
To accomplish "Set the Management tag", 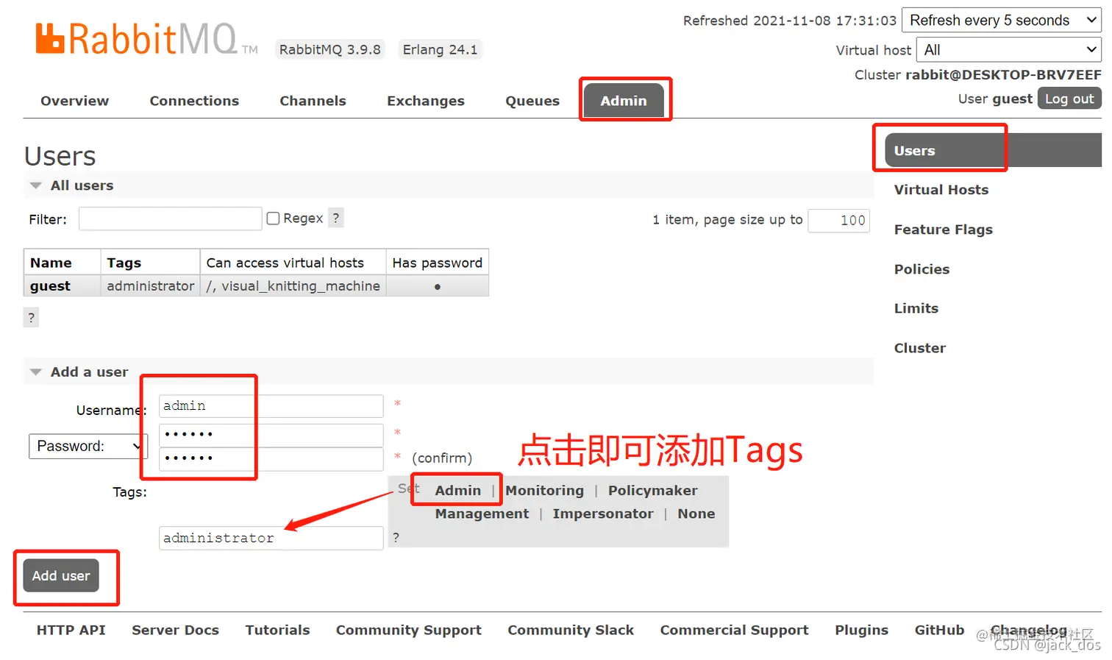I will coord(482,514).
